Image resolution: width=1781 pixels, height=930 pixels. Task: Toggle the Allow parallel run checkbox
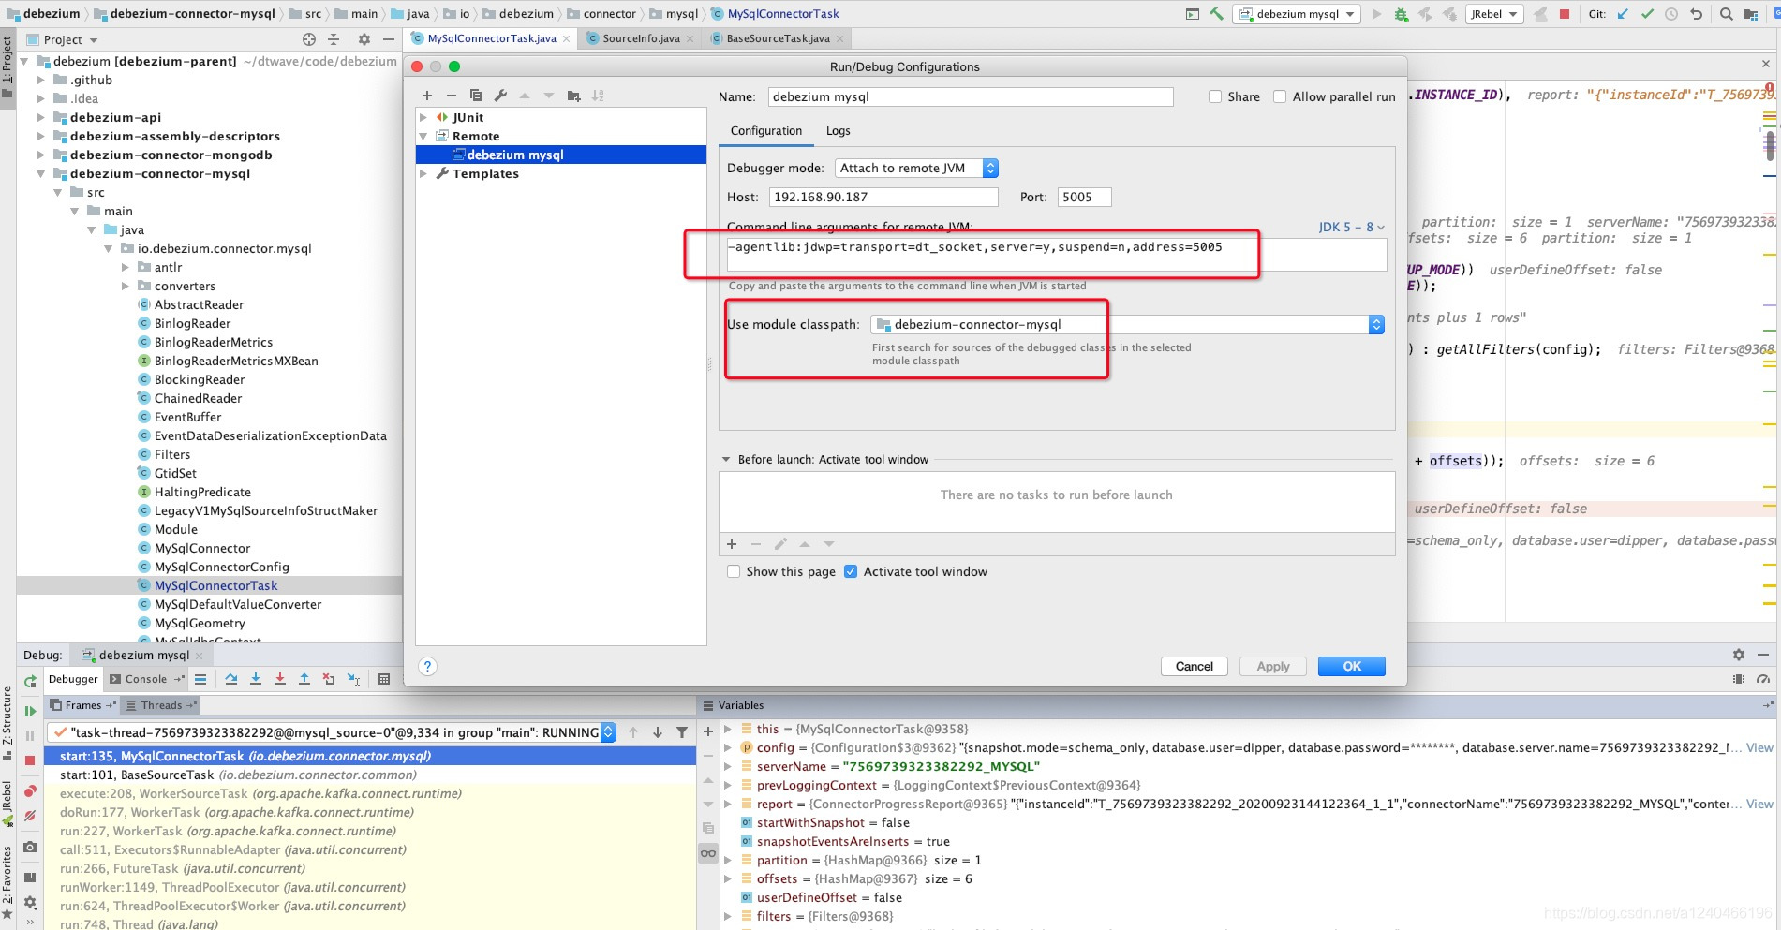(x=1280, y=96)
